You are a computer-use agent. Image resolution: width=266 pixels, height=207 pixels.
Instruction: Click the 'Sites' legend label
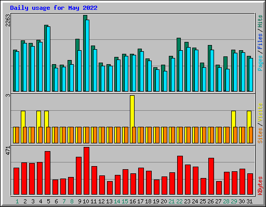260,136
